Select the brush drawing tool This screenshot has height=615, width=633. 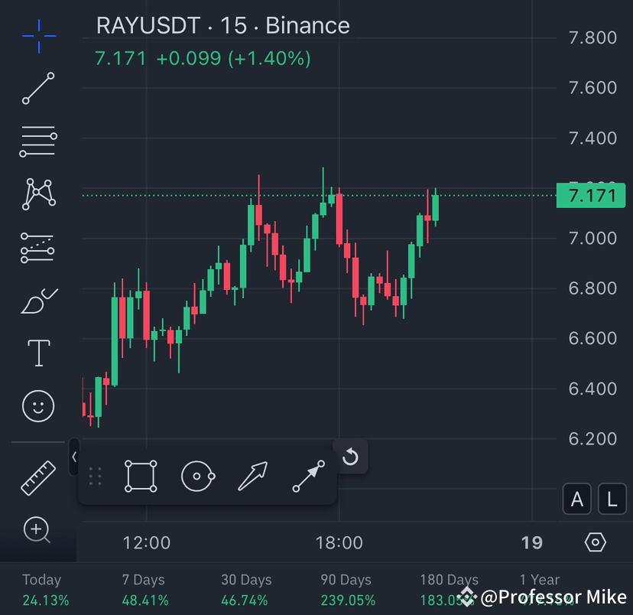pos(38,300)
